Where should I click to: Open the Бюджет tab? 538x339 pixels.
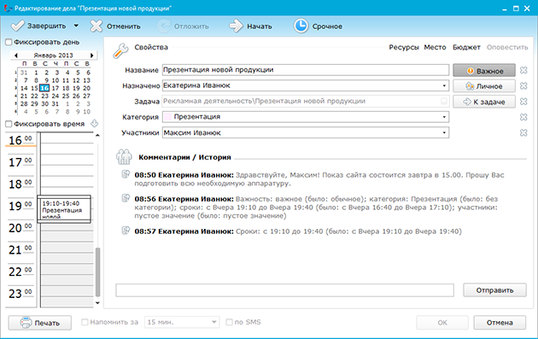click(466, 47)
